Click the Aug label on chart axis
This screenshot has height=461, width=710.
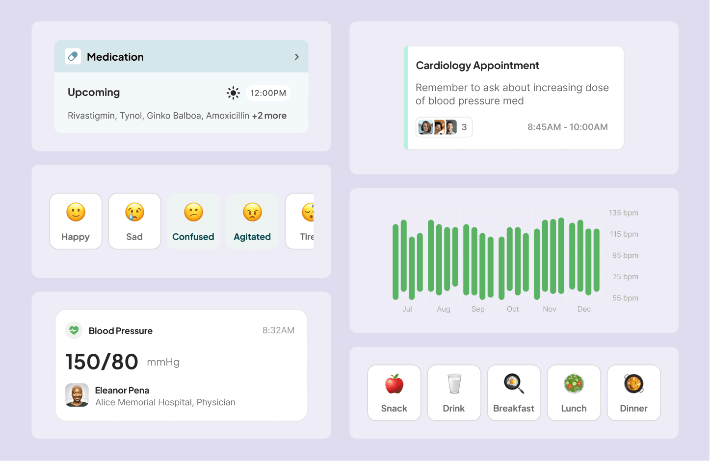point(444,309)
